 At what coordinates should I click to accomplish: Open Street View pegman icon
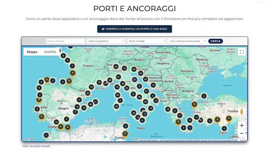(x=242, y=112)
